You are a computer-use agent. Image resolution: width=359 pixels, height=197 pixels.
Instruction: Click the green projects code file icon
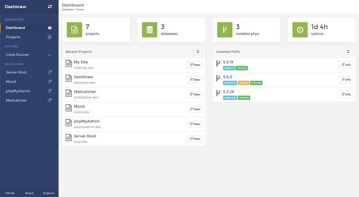point(74,30)
